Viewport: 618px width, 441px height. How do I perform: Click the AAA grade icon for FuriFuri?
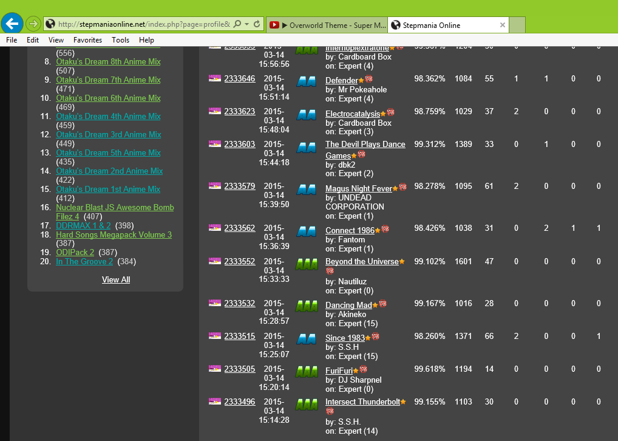(x=306, y=370)
